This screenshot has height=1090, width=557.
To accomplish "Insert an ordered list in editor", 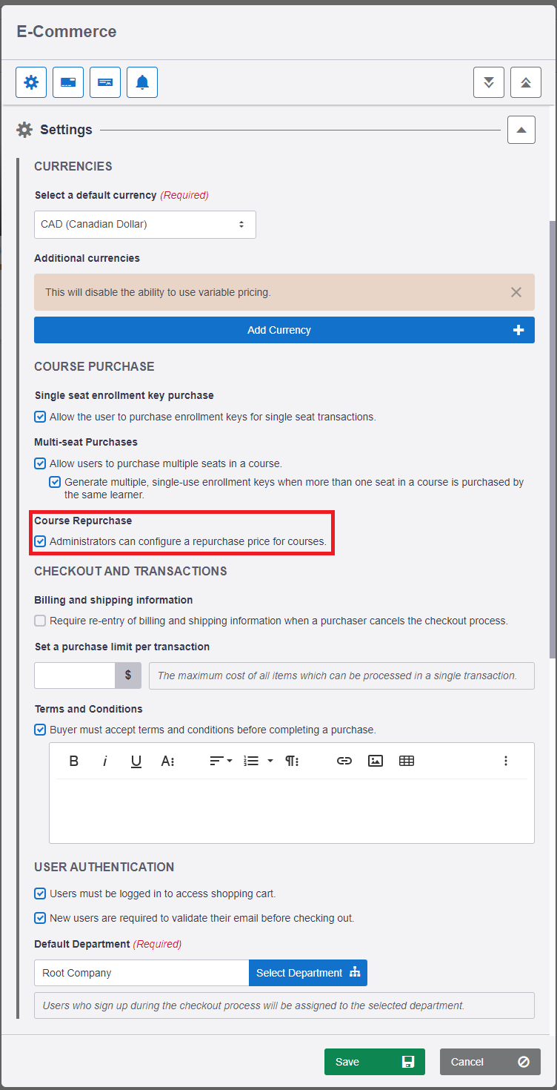I will 251,761.
